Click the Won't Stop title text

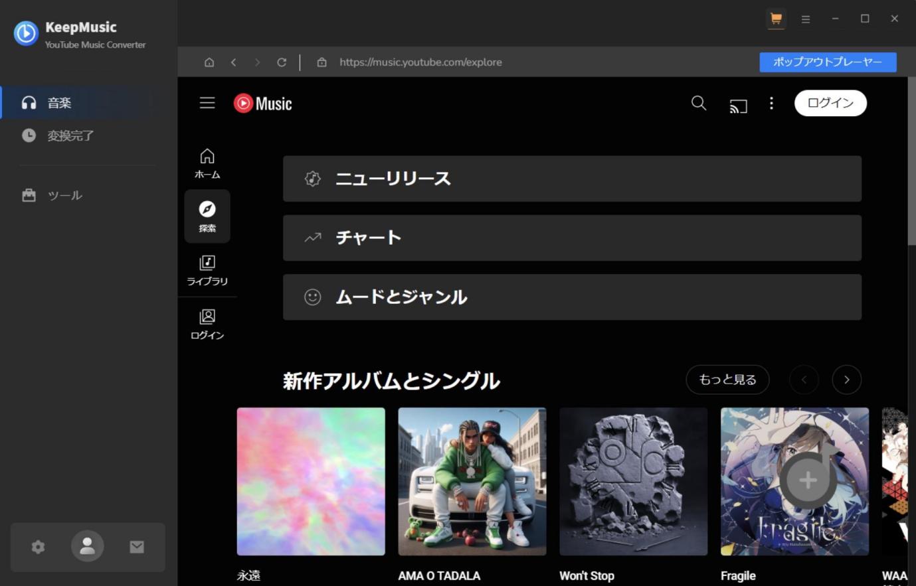point(587,575)
